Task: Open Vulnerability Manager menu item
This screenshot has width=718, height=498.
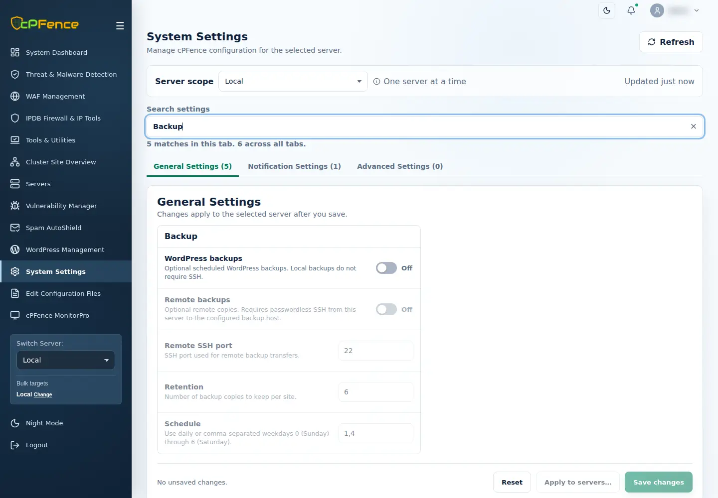Action: point(66,206)
